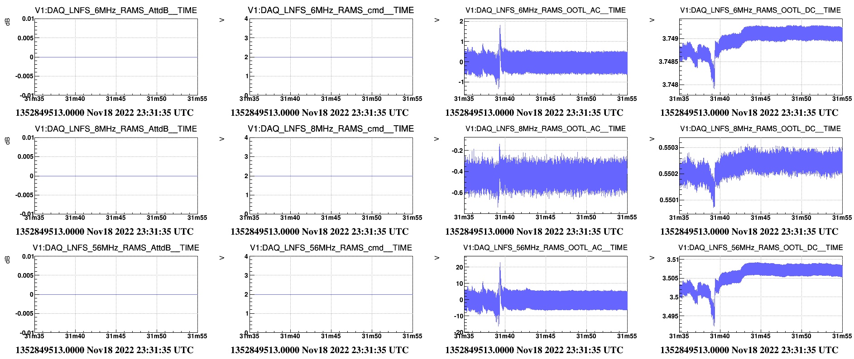Click timestamp below 56MHz AttdB plot

pos(105,350)
